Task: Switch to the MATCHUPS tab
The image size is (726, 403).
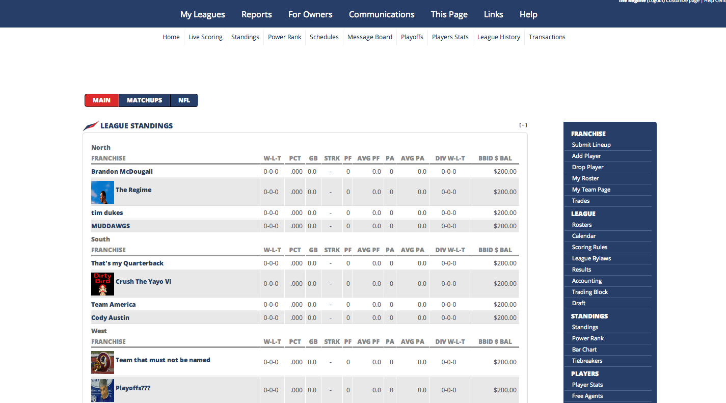Action: pos(145,100)
